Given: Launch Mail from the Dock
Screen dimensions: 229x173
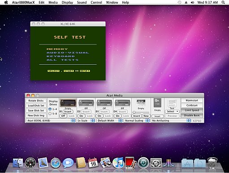Looking at the screenshot, I should click(x=43, y=163).
